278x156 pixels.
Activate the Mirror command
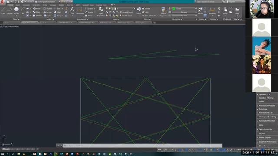coord(47,12)
